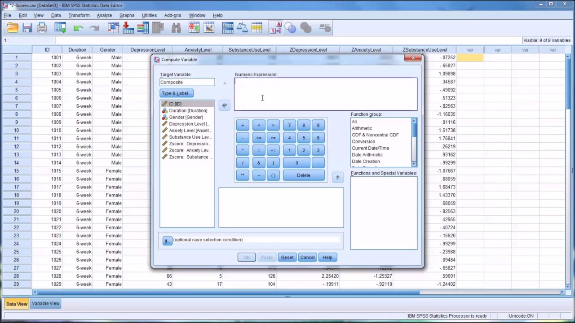Click the ampersand AND keypad button
The image size is (575, 323).
[259, 163]
